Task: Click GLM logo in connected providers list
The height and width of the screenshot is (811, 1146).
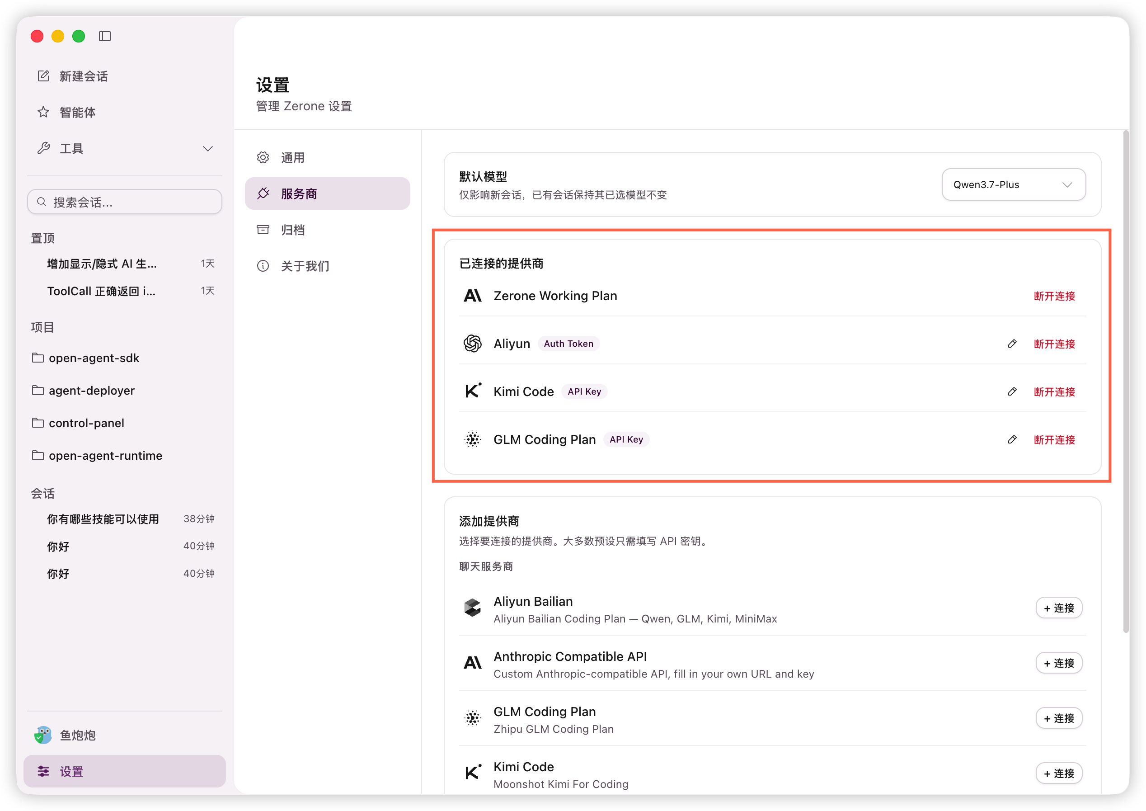Action: (x=473, y=439)
